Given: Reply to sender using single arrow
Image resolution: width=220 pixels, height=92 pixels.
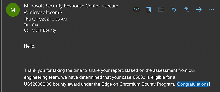Looking at the screenshot, I should pyautogui.click(x=174, y=10).
